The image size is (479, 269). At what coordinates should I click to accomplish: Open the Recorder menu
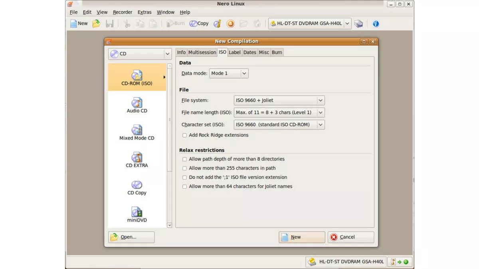[x=122, y=12]
